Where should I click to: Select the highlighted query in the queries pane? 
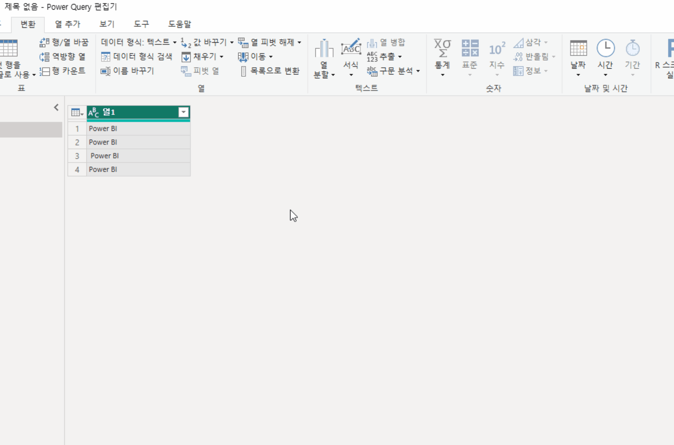[x=31, y=130]
